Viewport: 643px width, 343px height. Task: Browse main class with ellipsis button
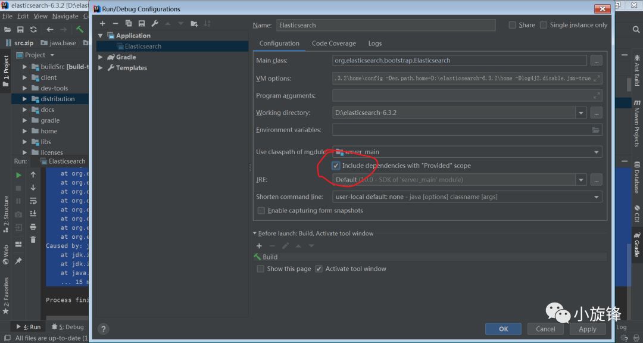596,60
